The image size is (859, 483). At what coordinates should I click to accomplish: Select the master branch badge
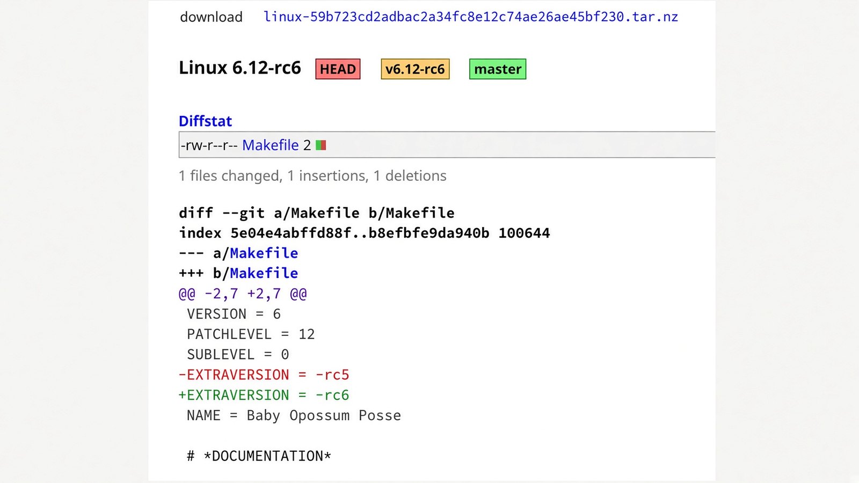(x=498, y=69)
